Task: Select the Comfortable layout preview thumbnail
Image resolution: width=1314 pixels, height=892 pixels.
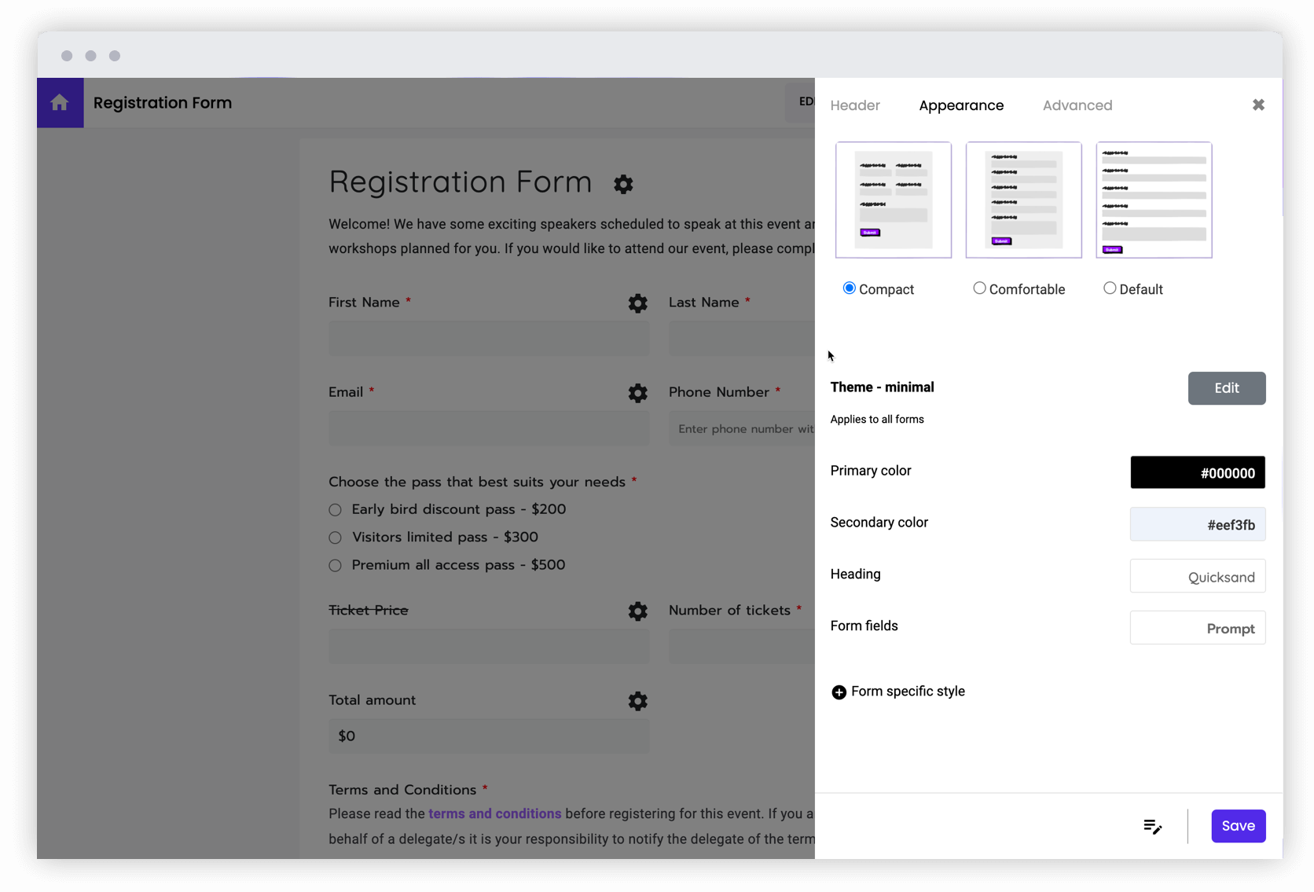Action: tap(1023, 200)
